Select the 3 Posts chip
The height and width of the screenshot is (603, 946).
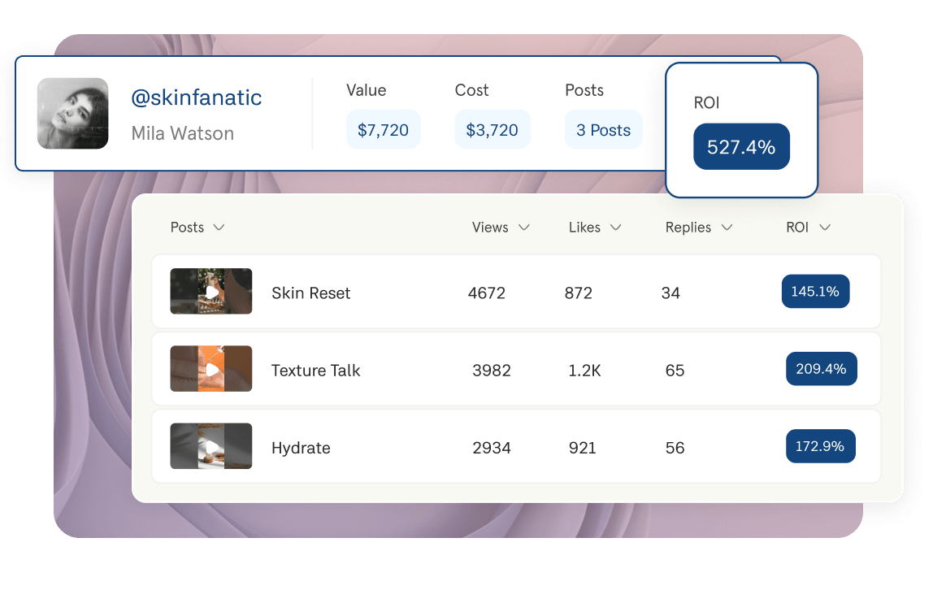click(x=603, y=129)
